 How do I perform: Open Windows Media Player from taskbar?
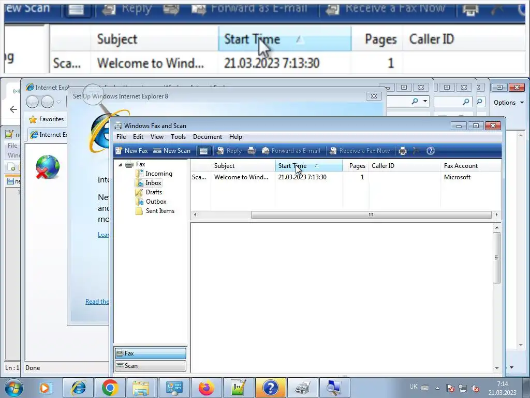tap(45, 388)
